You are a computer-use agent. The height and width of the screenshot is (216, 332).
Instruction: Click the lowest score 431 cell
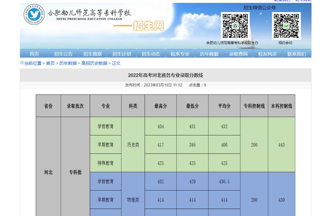tap(193, 126)
